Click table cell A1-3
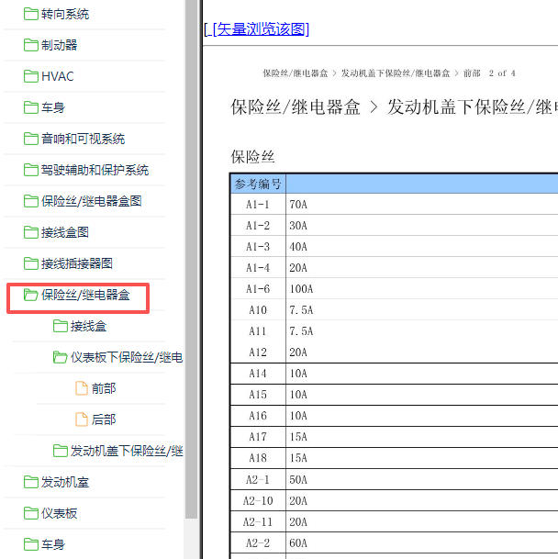558x559 pixels. pos(258,247)
